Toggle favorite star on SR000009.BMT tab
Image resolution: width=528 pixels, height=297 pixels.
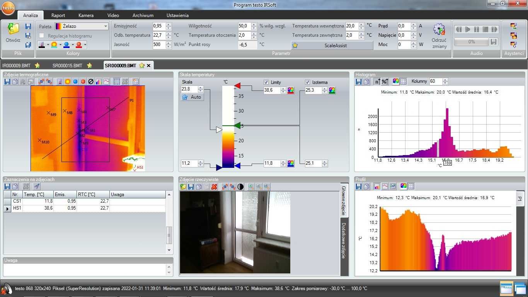coord(141,65)
